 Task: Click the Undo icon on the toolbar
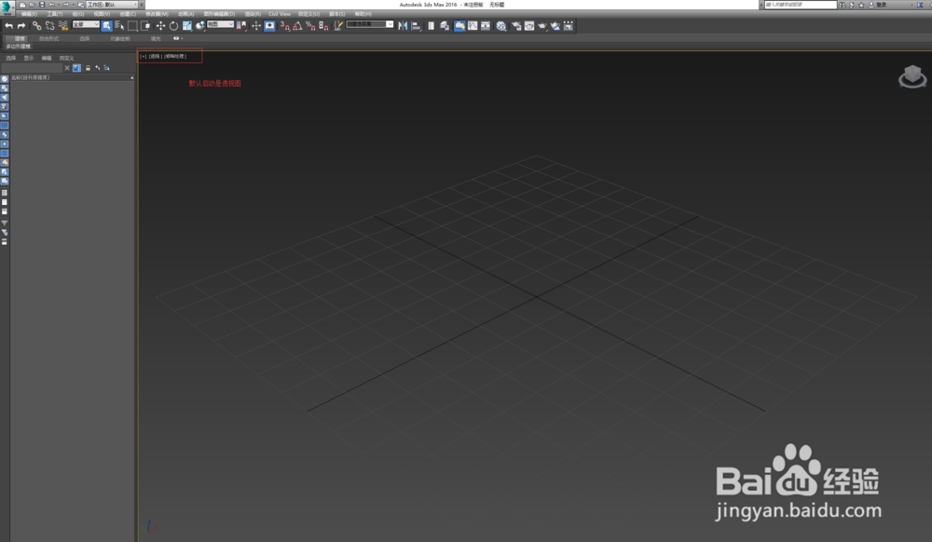coord(54,7)
